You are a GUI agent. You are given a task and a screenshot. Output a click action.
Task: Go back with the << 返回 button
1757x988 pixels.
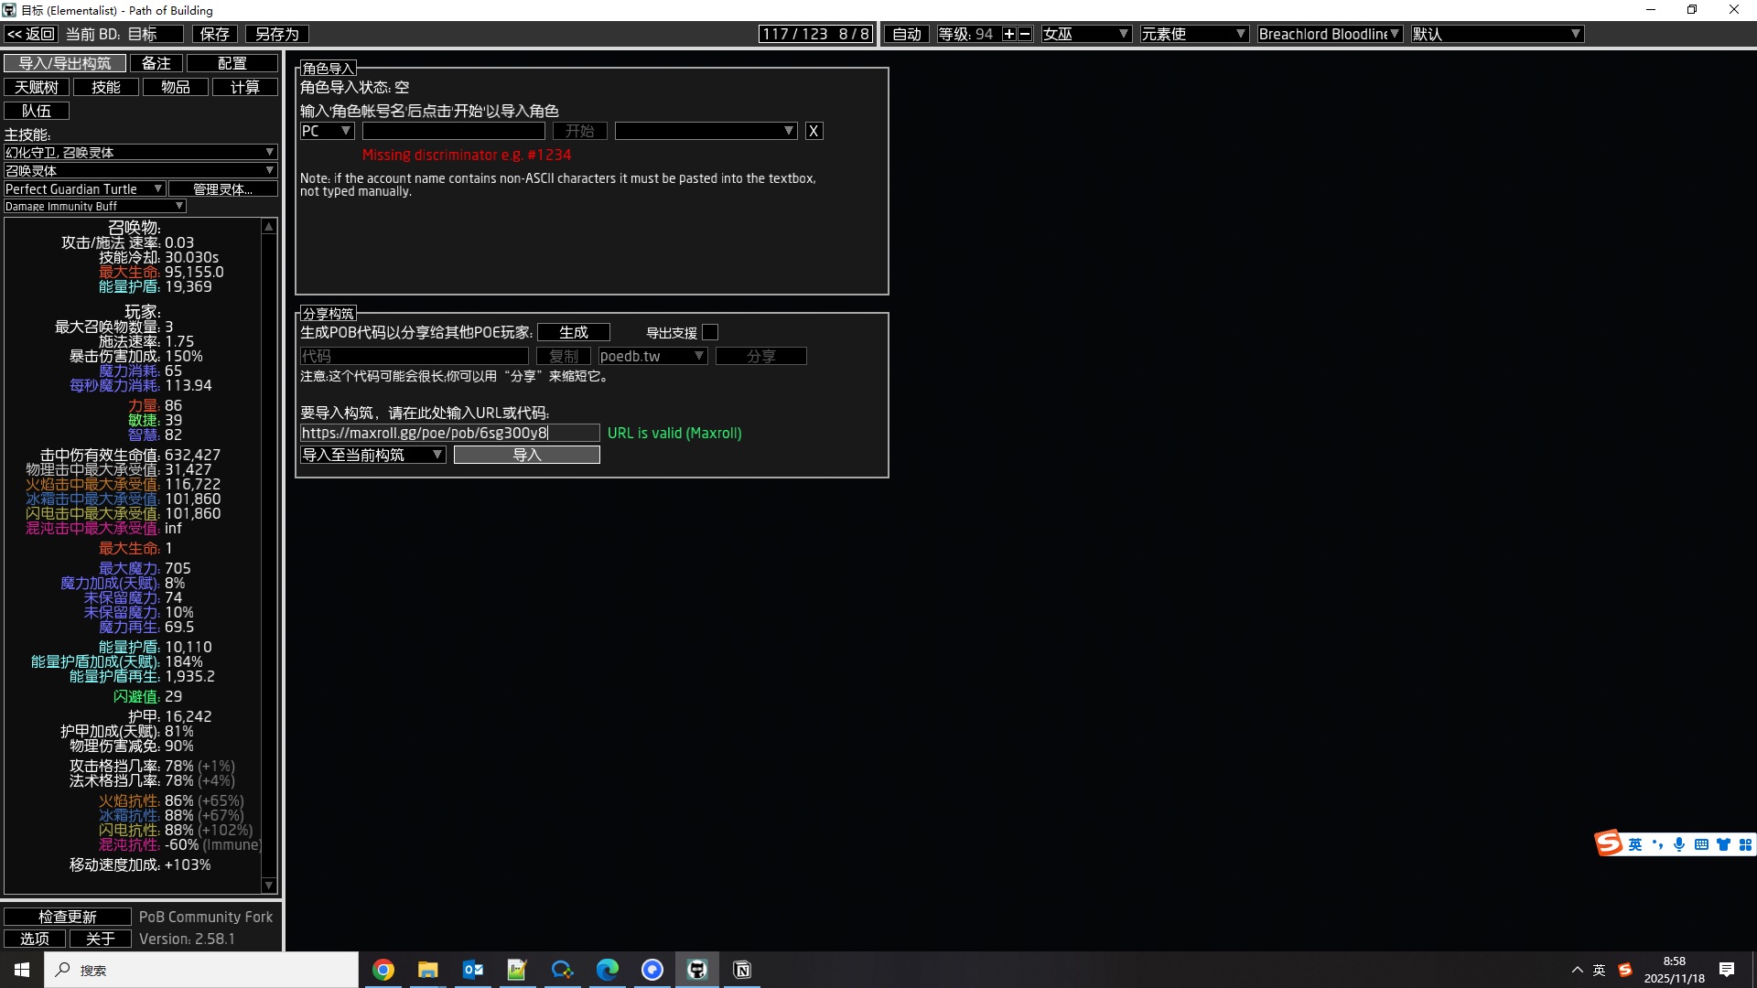click(x=30, y=34)
